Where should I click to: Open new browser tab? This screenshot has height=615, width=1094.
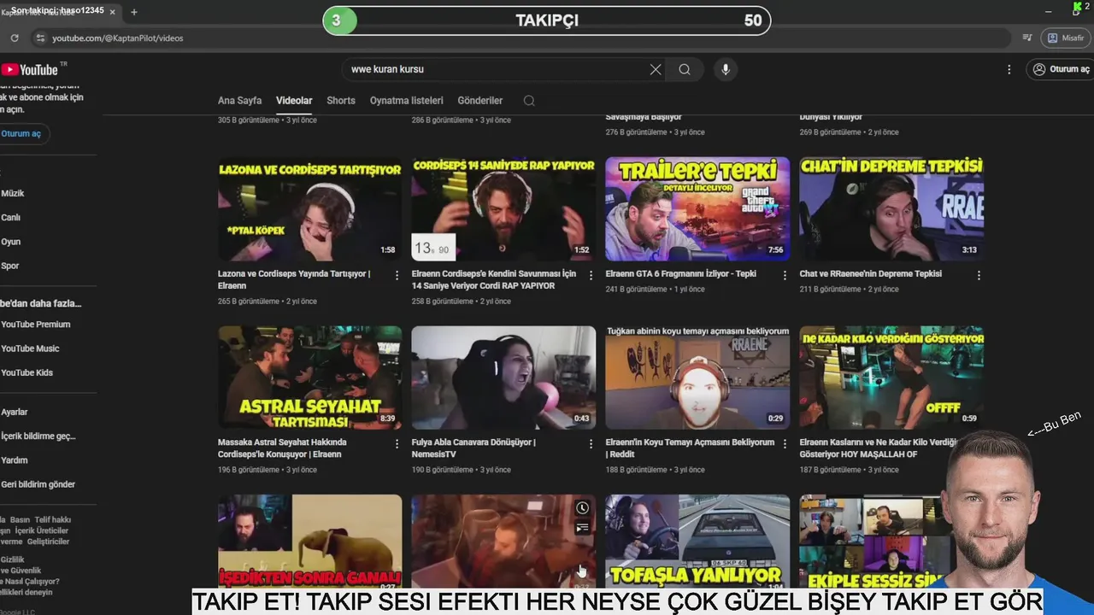(133, 12)
